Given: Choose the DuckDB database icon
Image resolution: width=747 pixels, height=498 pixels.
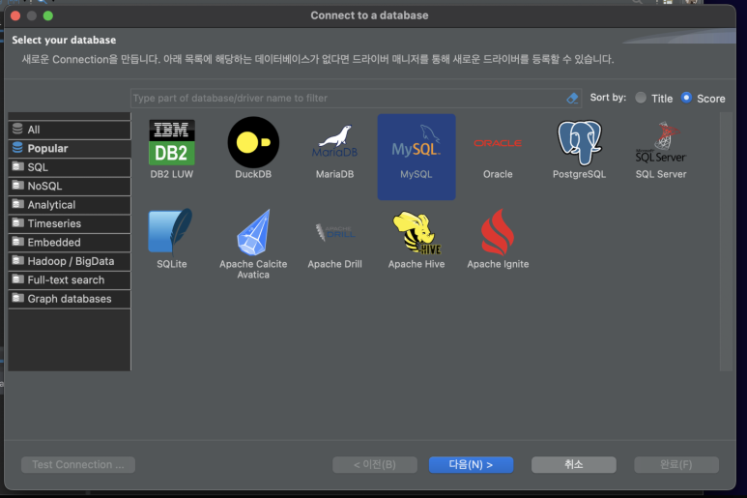Looking at the screenshot, I should tap(253, 142).
